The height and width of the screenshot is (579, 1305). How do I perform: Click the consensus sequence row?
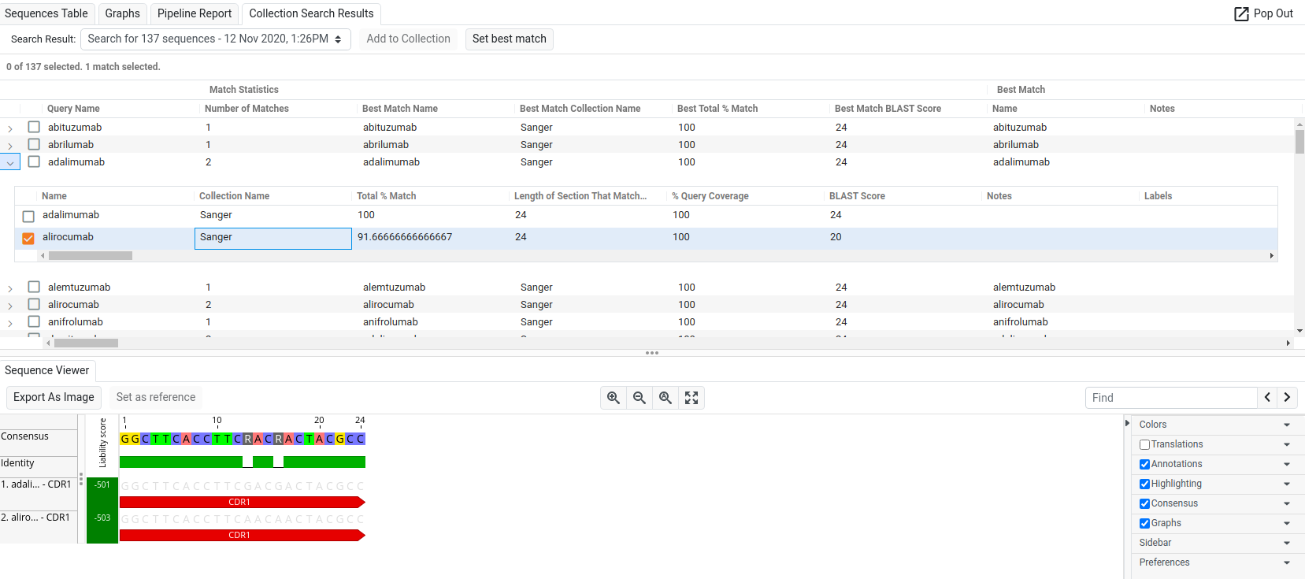(x=242, y=439)
